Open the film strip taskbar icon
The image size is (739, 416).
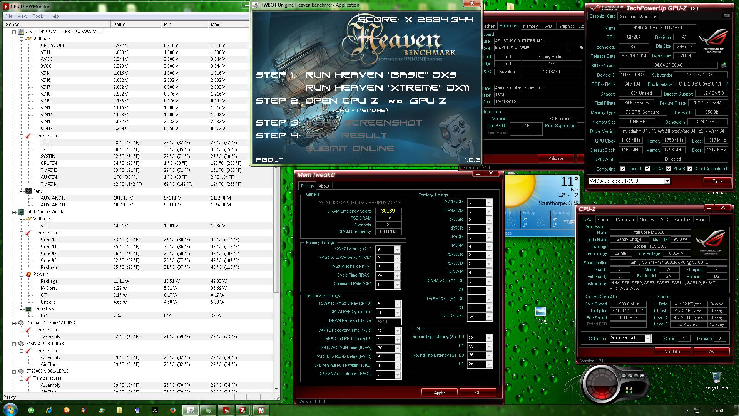(137, 410)
